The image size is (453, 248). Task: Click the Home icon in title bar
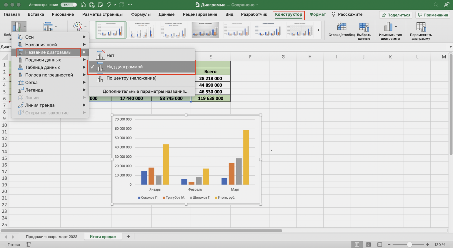point(83,5)
